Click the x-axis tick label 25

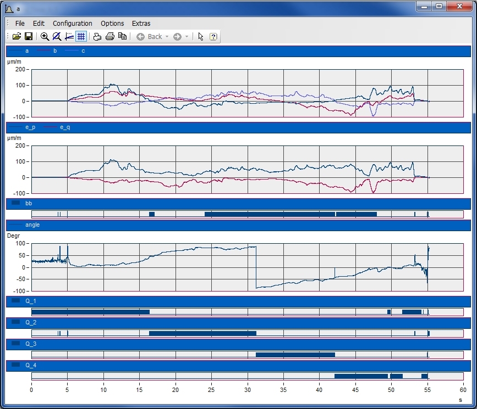click(211, 390)
